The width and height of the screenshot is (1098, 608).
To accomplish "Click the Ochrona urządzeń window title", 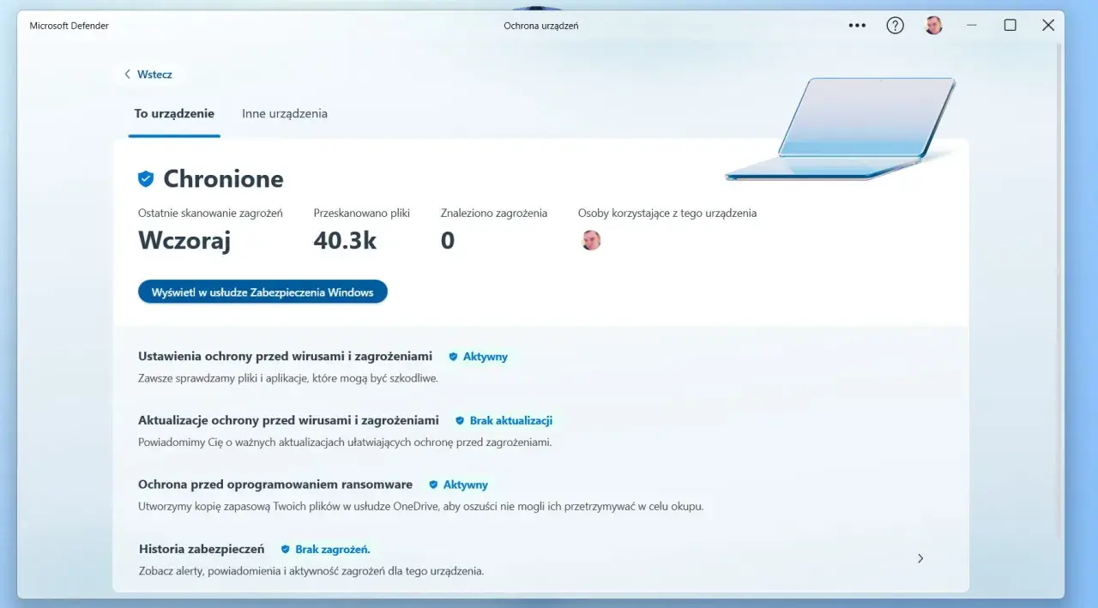I will click(x=541, y=26).
